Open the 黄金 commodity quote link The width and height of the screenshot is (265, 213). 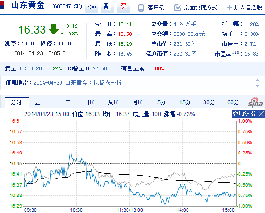click(11, 68)
